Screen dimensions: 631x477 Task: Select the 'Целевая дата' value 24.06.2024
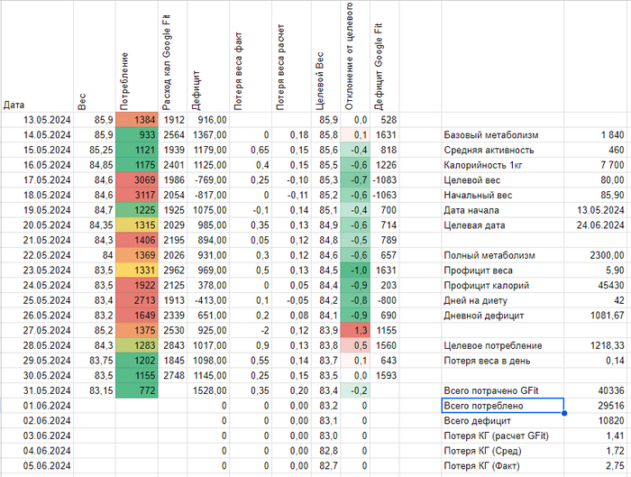click(x=595, y=225)
